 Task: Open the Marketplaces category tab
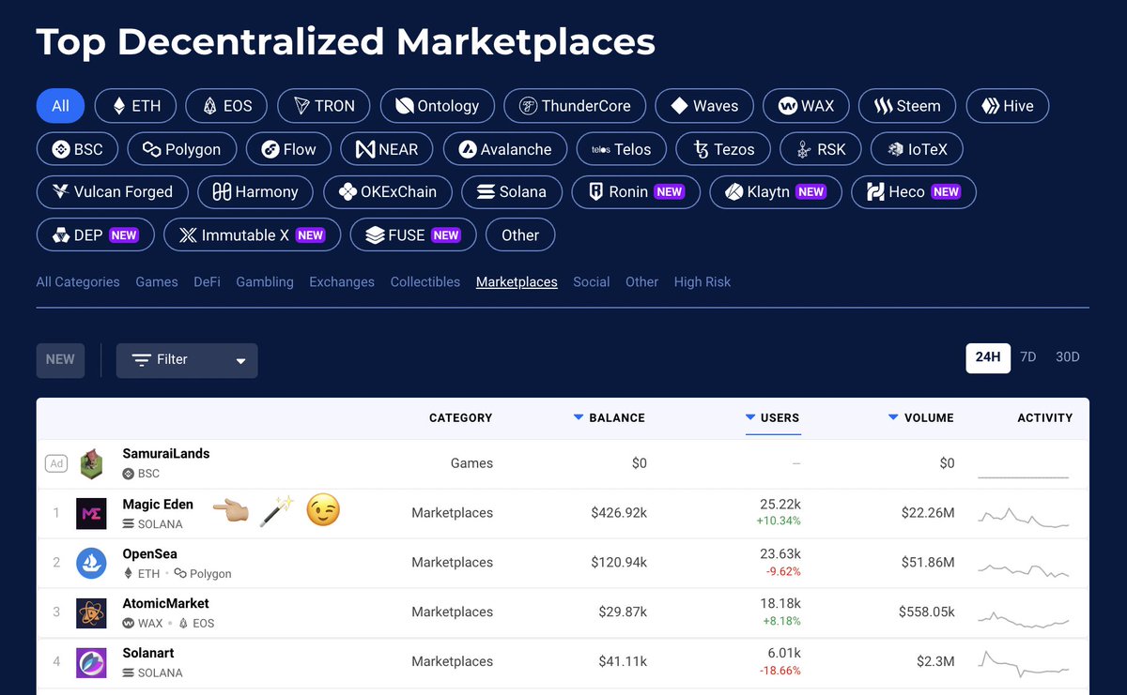point(517,281)
